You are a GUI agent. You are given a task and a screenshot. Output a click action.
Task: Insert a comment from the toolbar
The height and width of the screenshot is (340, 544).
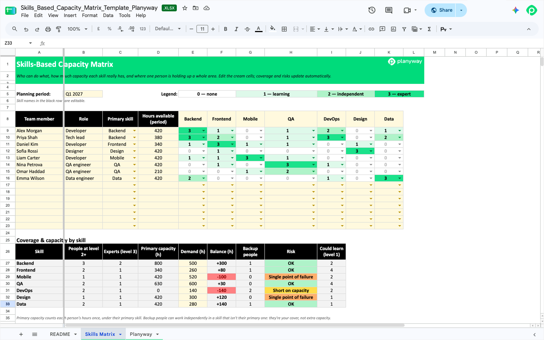tap(382, 29)
